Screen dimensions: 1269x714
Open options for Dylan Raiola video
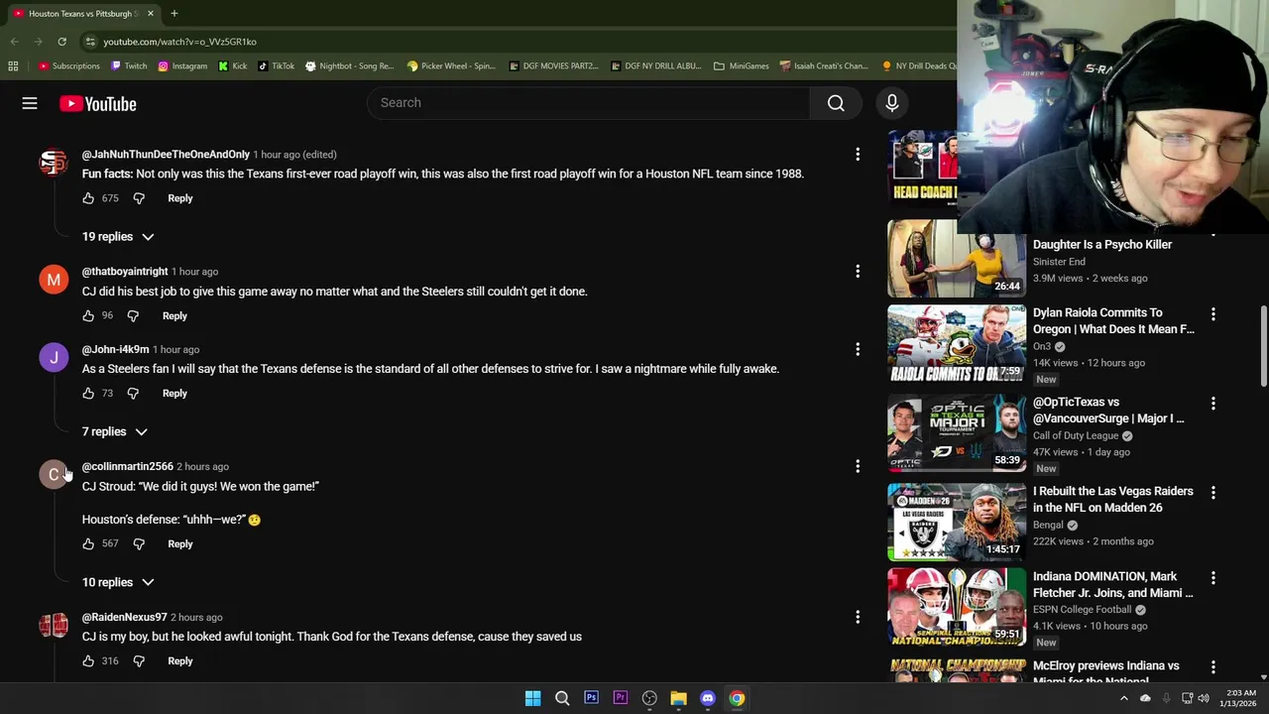click(x=1212, y=314)
